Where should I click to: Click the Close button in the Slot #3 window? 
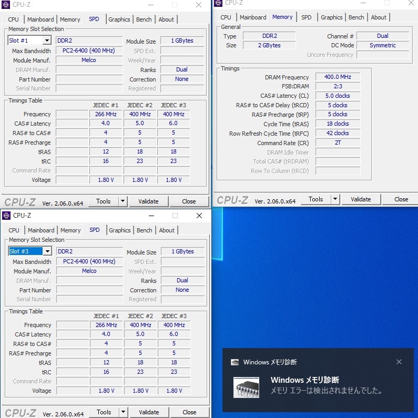[189, 412]
